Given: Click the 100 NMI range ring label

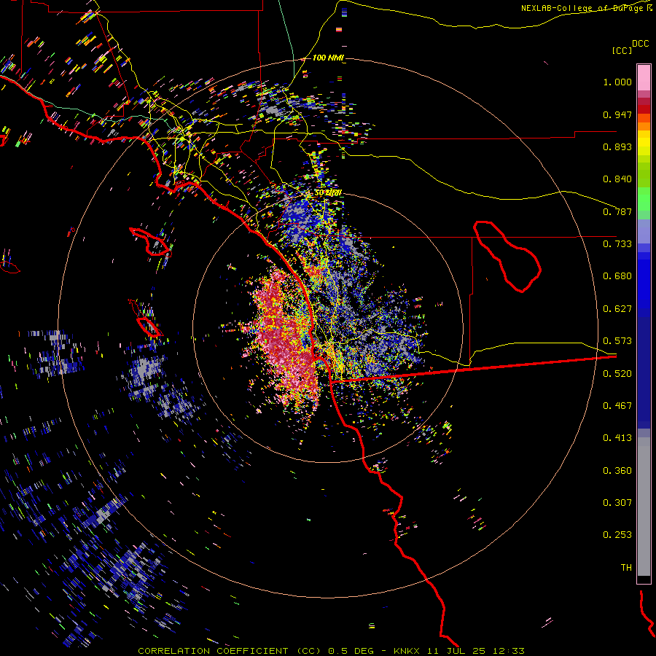Looking at the screenshot, I should click(328, 58).
